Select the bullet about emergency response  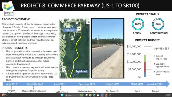pyautogui.click(x=32, y=69)
